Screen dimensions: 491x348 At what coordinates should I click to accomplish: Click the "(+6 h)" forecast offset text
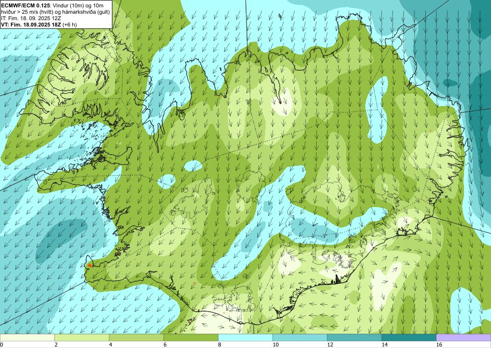[70, 25]
